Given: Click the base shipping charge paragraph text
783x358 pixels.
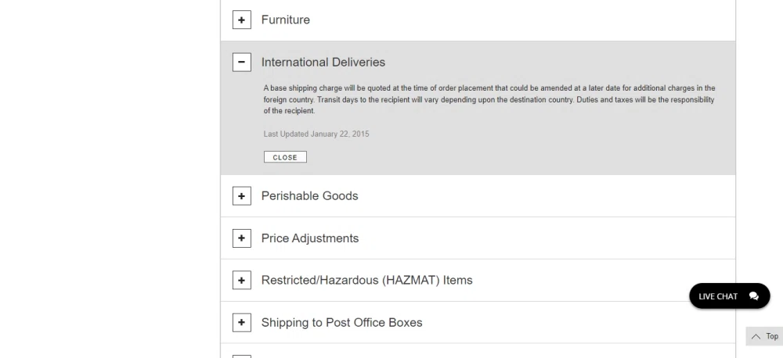Looking at the screenshot, I should click(x=489, y=100).
